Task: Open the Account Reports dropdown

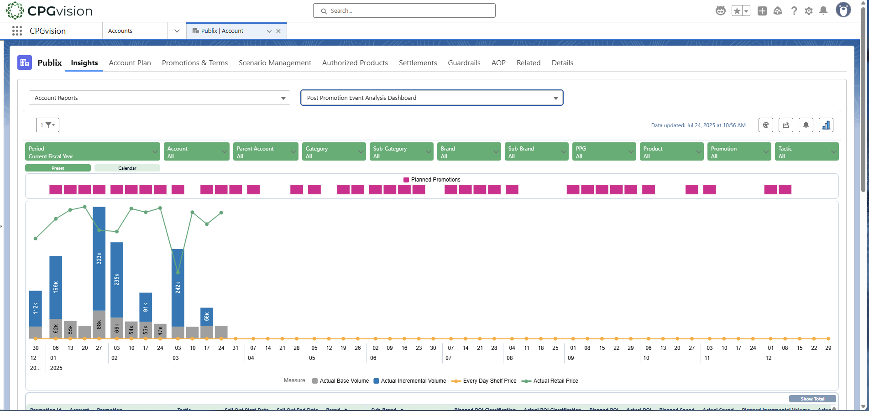Action: point(159,98)
